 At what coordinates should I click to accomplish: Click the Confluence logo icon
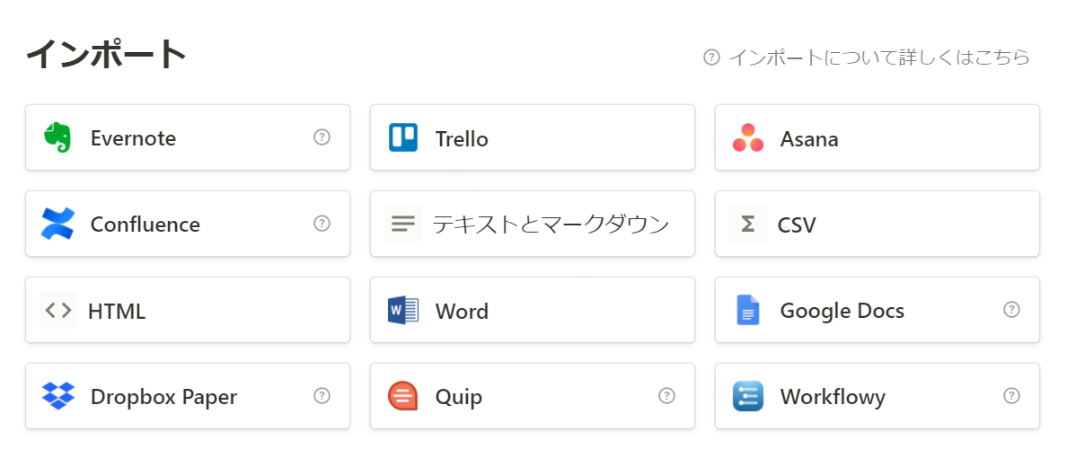(57, 224)
